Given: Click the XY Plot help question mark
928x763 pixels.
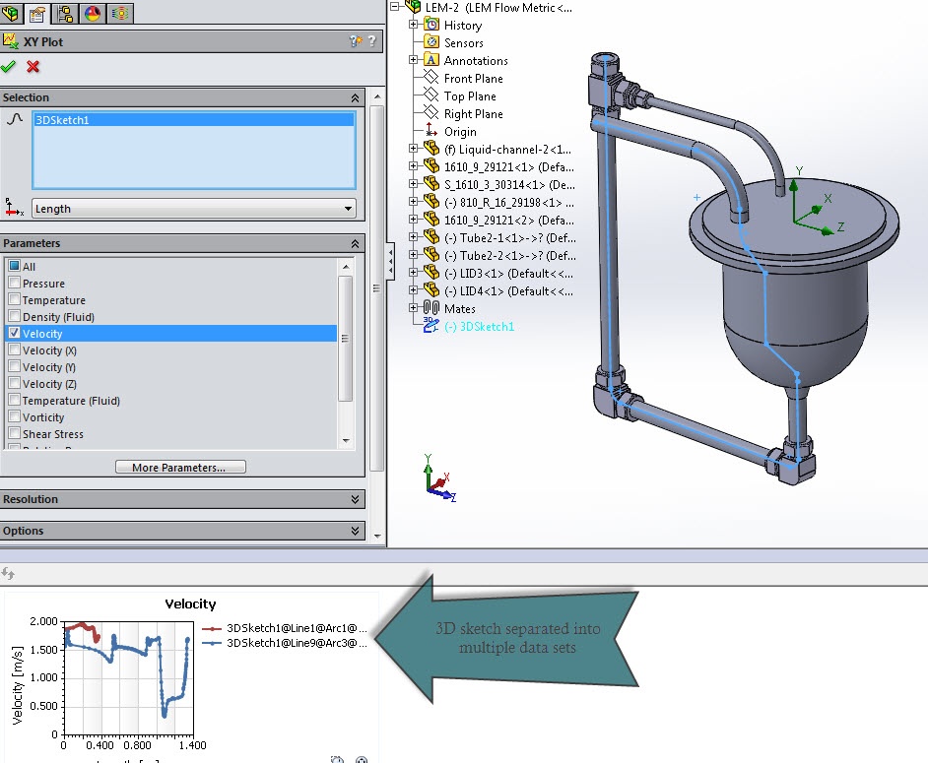Looking at the screenshot, I should 371,40.
